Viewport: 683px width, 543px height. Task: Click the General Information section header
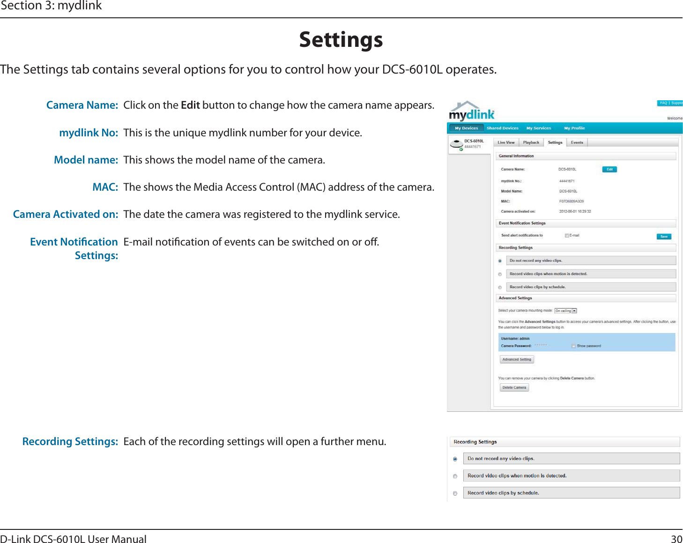pos(586,156)
